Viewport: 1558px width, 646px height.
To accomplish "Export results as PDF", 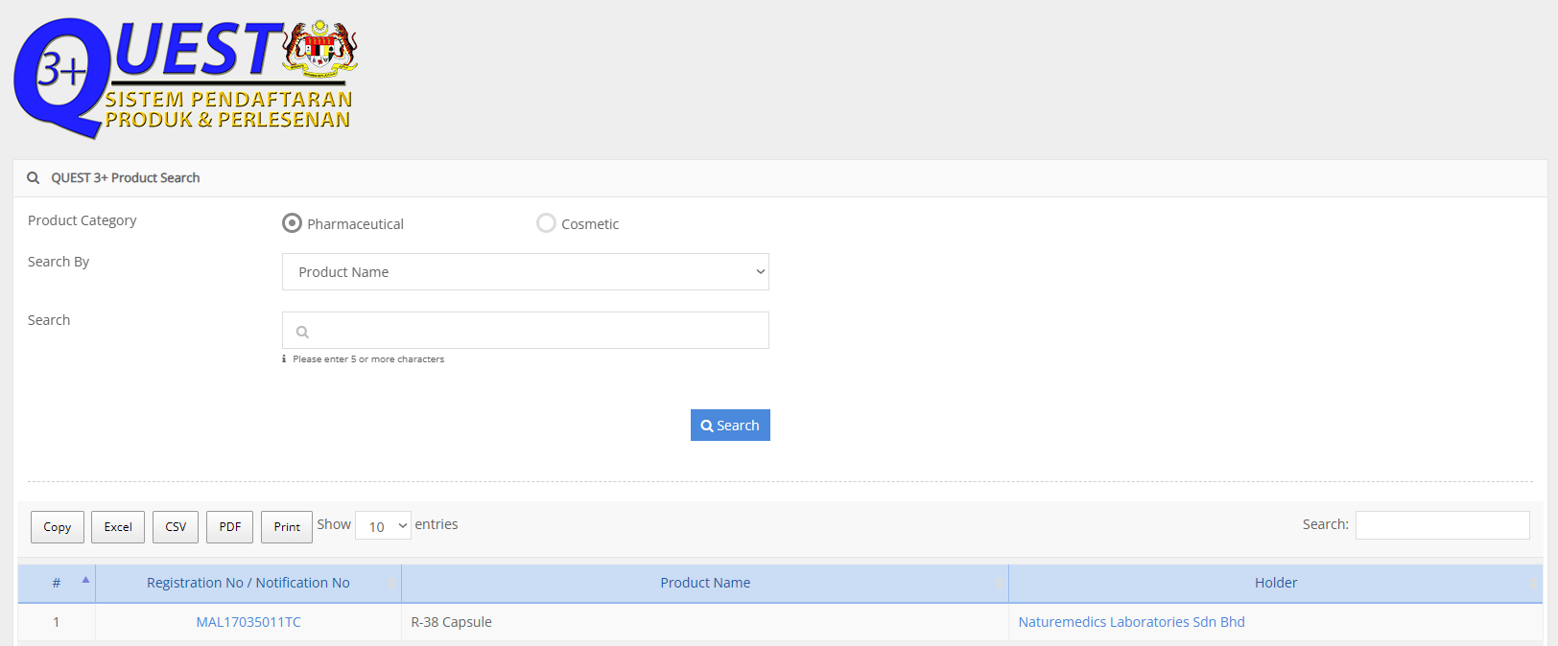I will click(x=230, y=527).
